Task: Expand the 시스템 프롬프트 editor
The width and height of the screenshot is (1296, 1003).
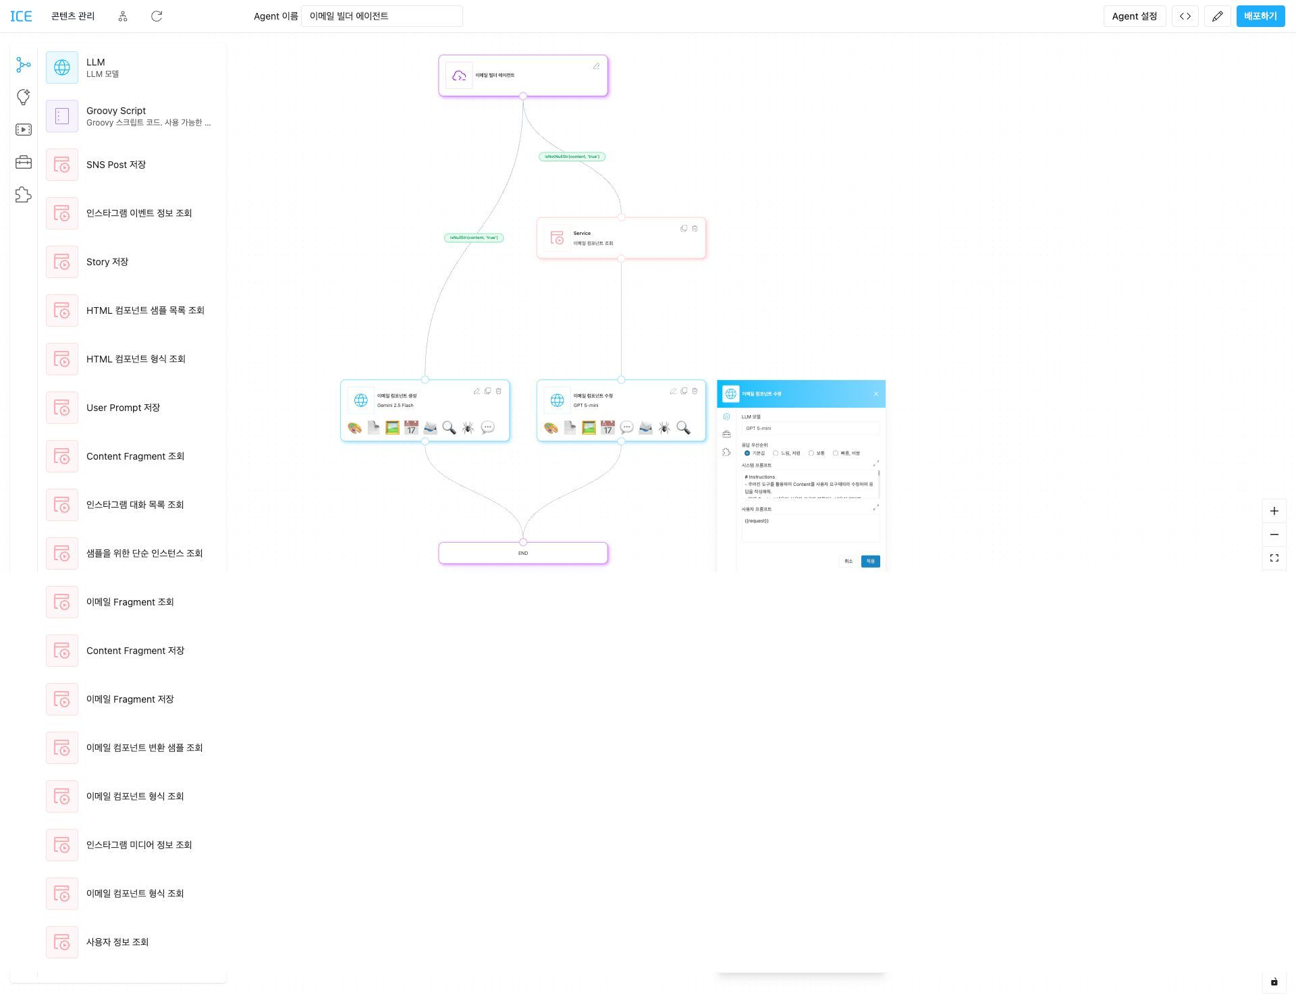Action: click(x=876, y=464)
